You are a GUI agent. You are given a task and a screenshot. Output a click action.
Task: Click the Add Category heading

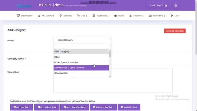tap(17, 30)
